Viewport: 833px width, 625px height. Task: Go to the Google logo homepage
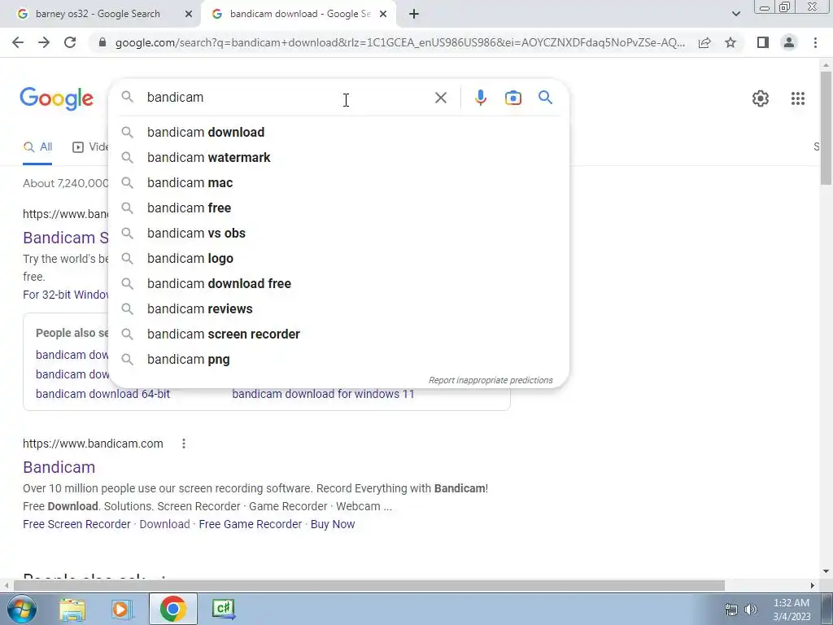57,98
